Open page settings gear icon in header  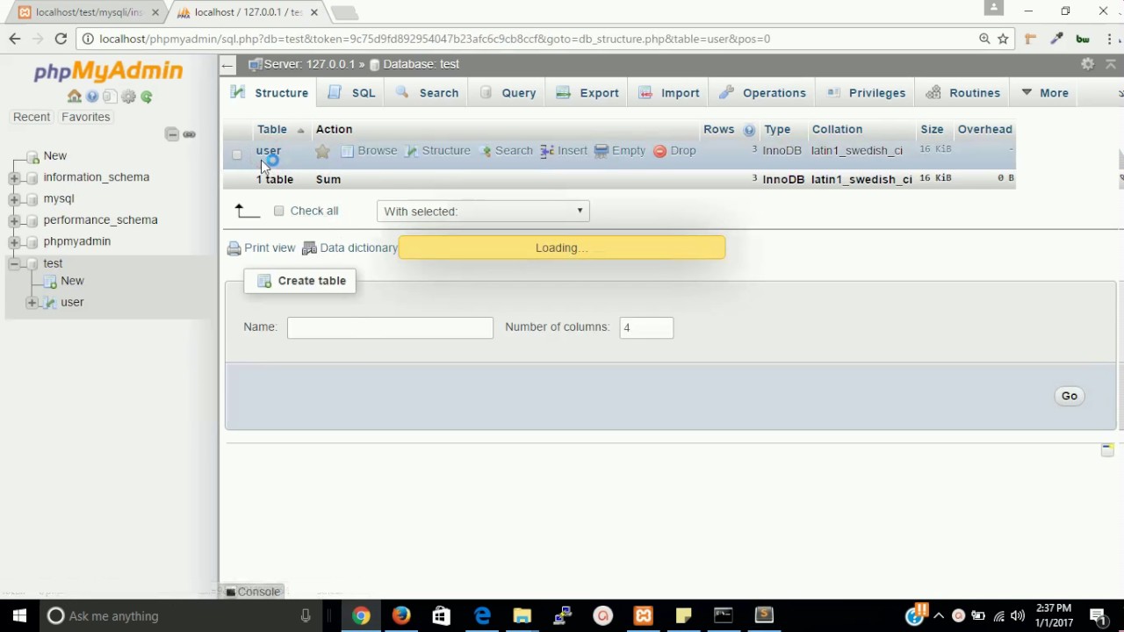pyautogui.click(x=1087, y=64)
